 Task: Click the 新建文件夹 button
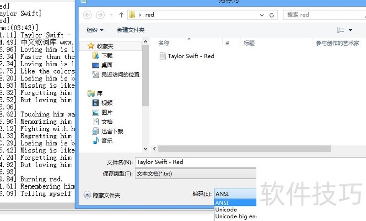click(x=130, y=30)
